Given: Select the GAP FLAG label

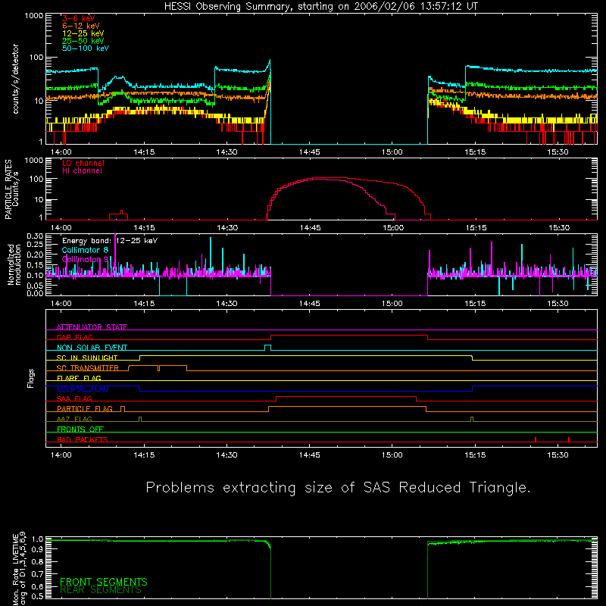Looking at the screenshot, I should pyautogui.click(x=74, y=337).
